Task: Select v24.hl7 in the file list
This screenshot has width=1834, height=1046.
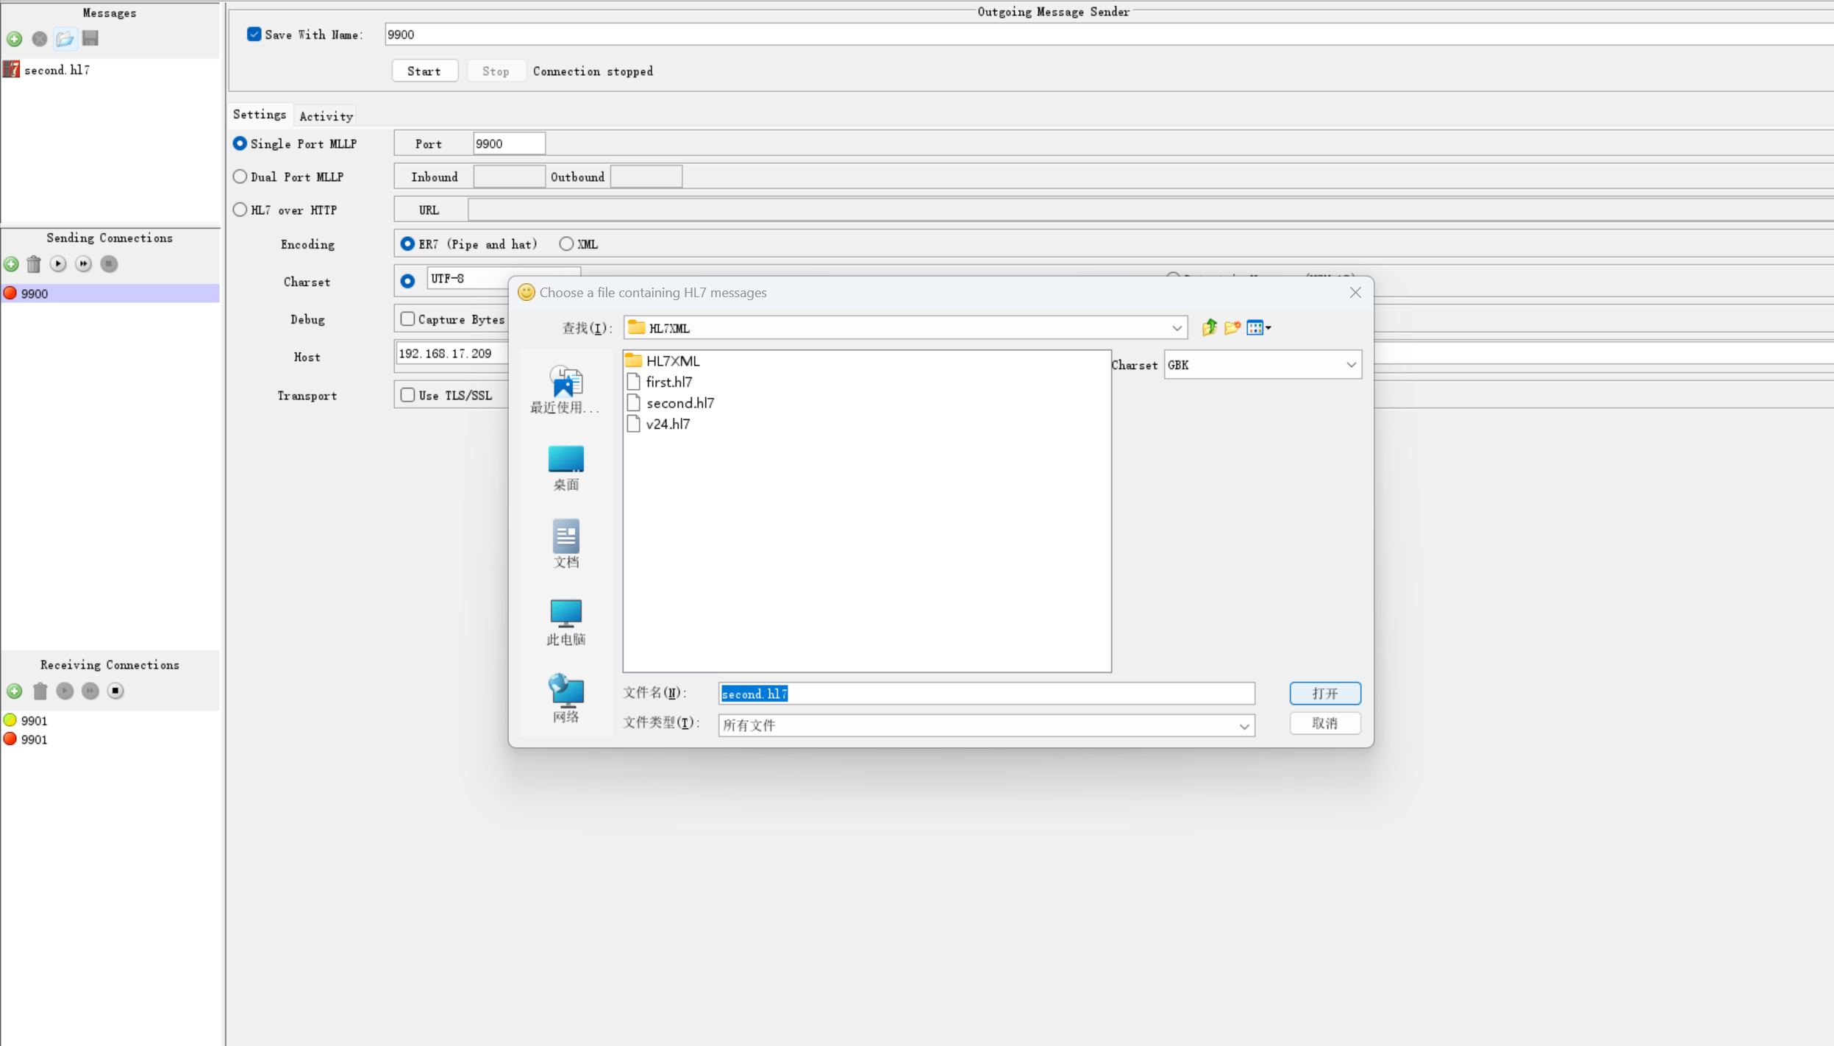Action: tap(668, 424)
